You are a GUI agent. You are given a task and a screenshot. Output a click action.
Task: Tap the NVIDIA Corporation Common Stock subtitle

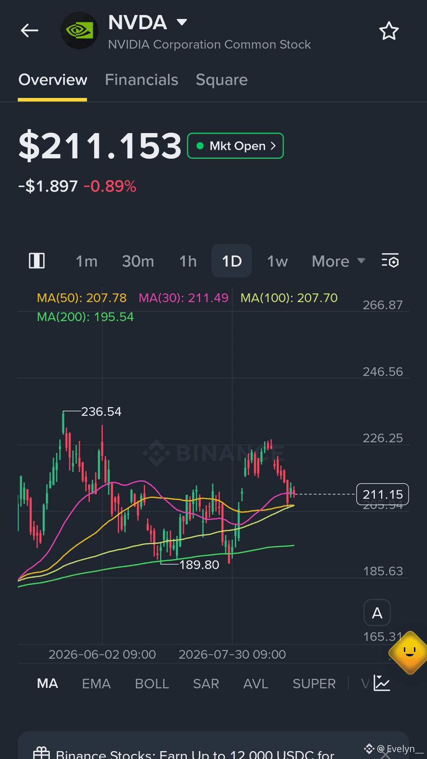210,45
